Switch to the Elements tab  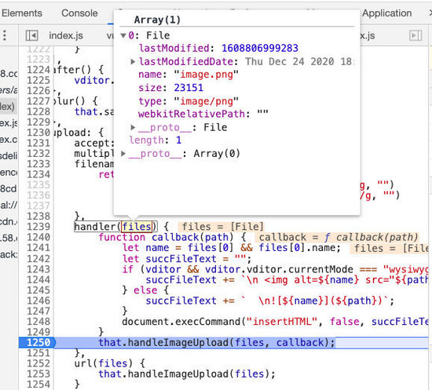[x=22, y=13]
